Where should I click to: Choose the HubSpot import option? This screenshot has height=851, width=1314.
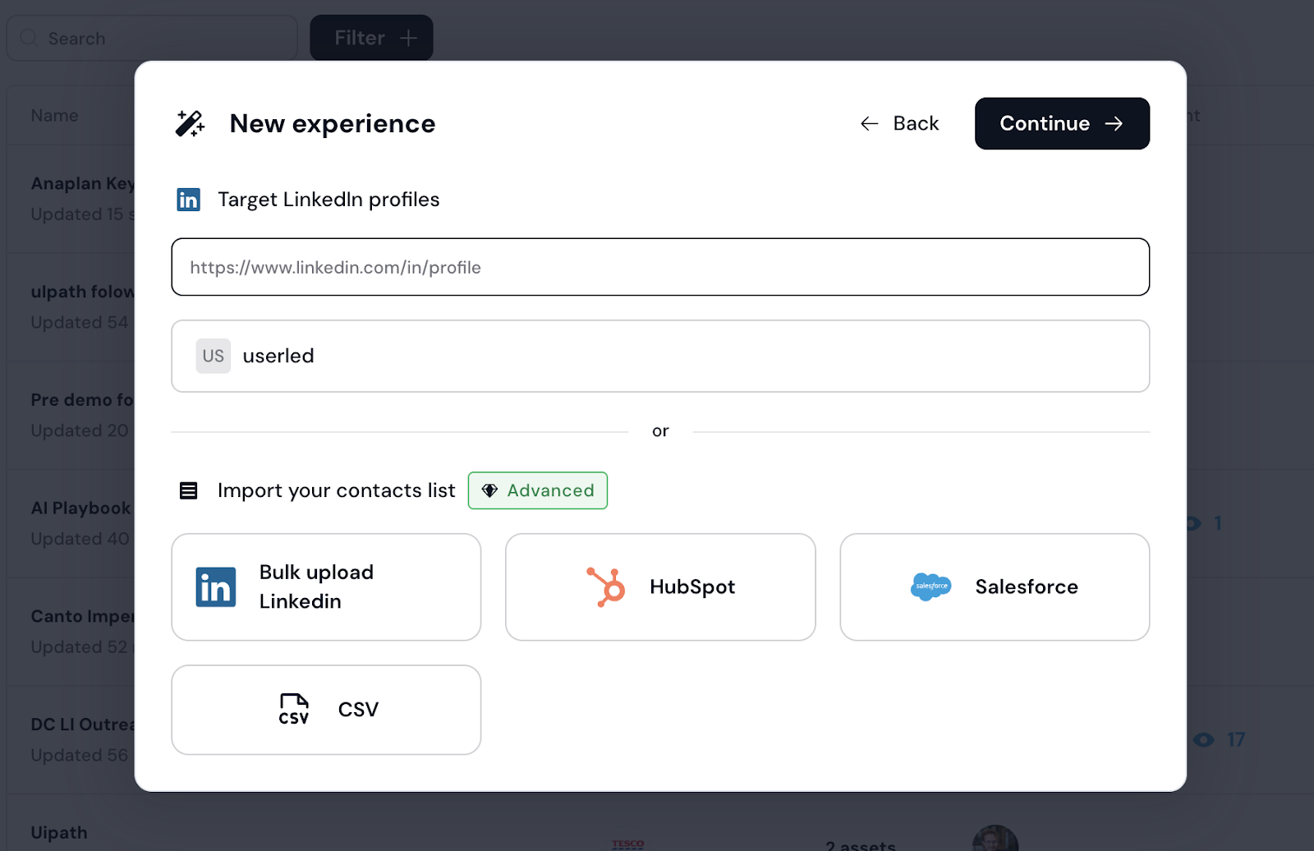tap(660, 586)
